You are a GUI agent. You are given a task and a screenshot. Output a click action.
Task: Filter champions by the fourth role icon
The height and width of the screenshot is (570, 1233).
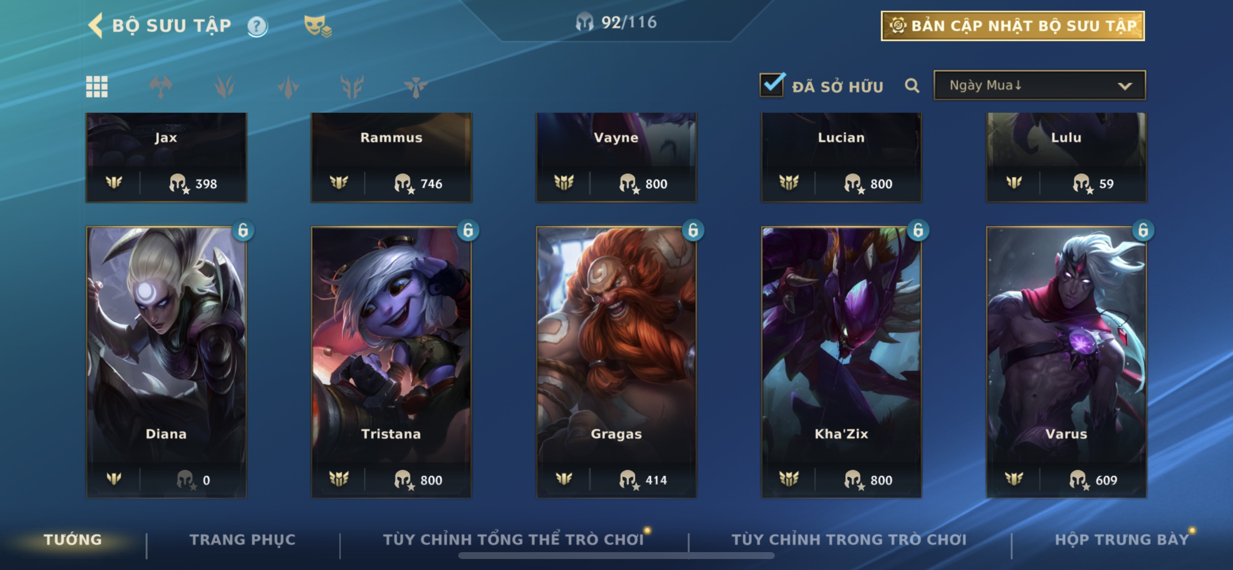tap(352, 87)
